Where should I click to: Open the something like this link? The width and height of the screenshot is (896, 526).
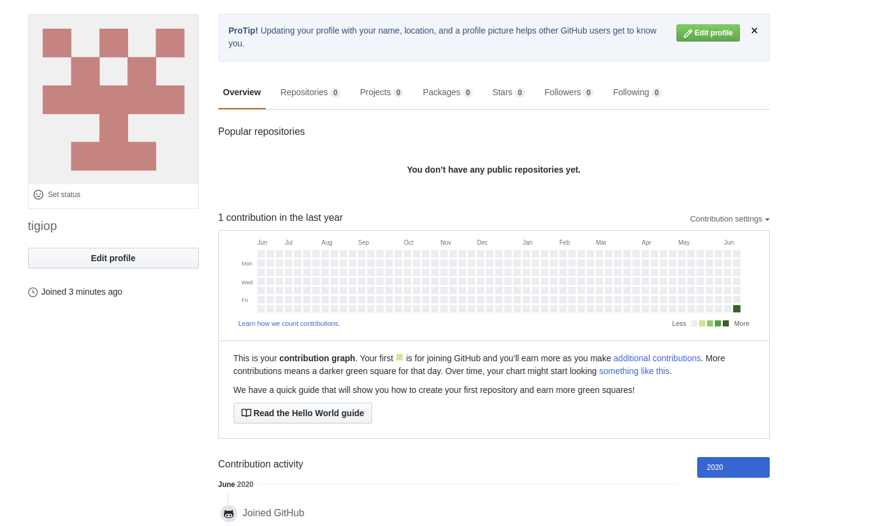pos(634,371)
